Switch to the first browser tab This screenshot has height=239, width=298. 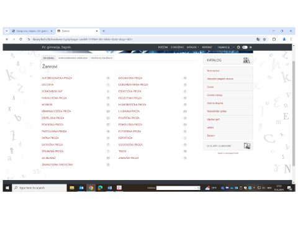32,31
